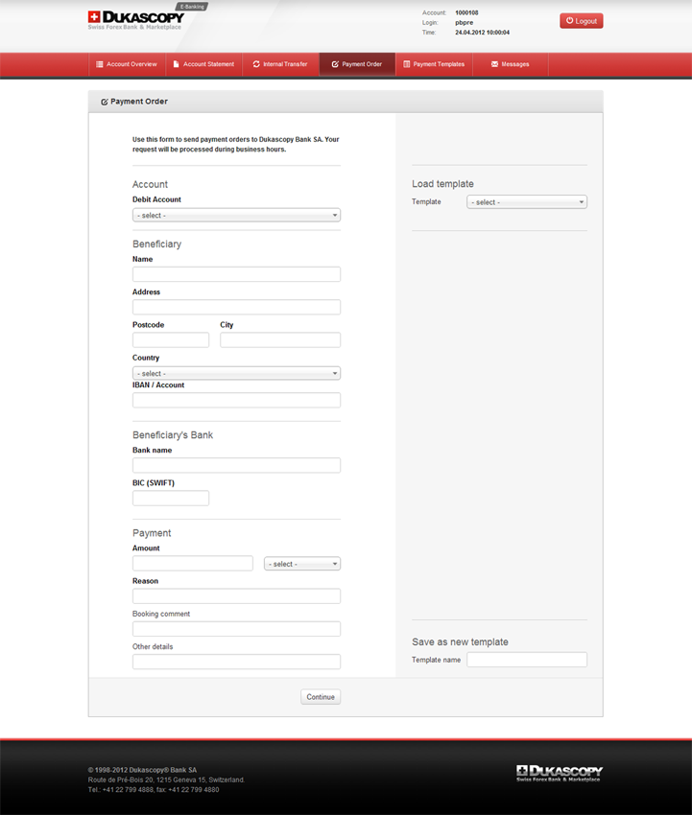Click the Payment Templates table icon
The height and width of the screenshot is (815, 692).
pyautogui.click(x=406, y=64)
